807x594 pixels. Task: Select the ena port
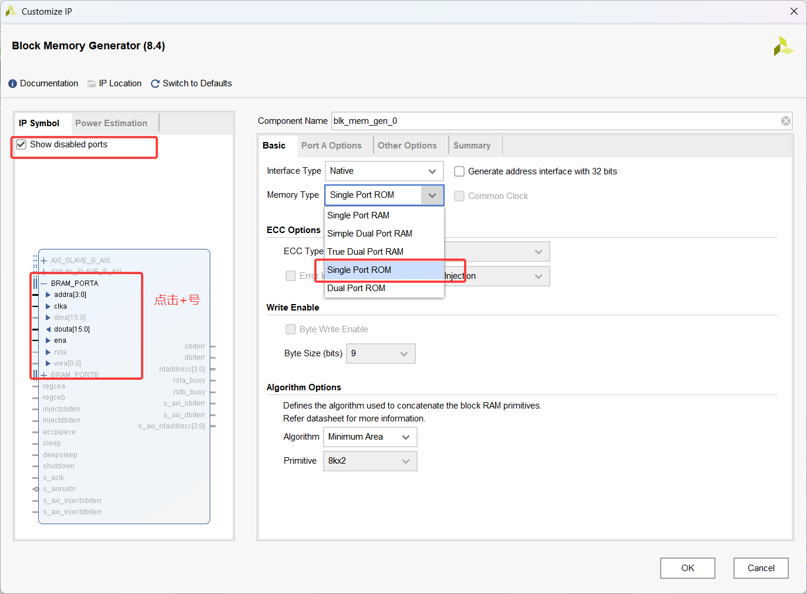coord(60,340)
